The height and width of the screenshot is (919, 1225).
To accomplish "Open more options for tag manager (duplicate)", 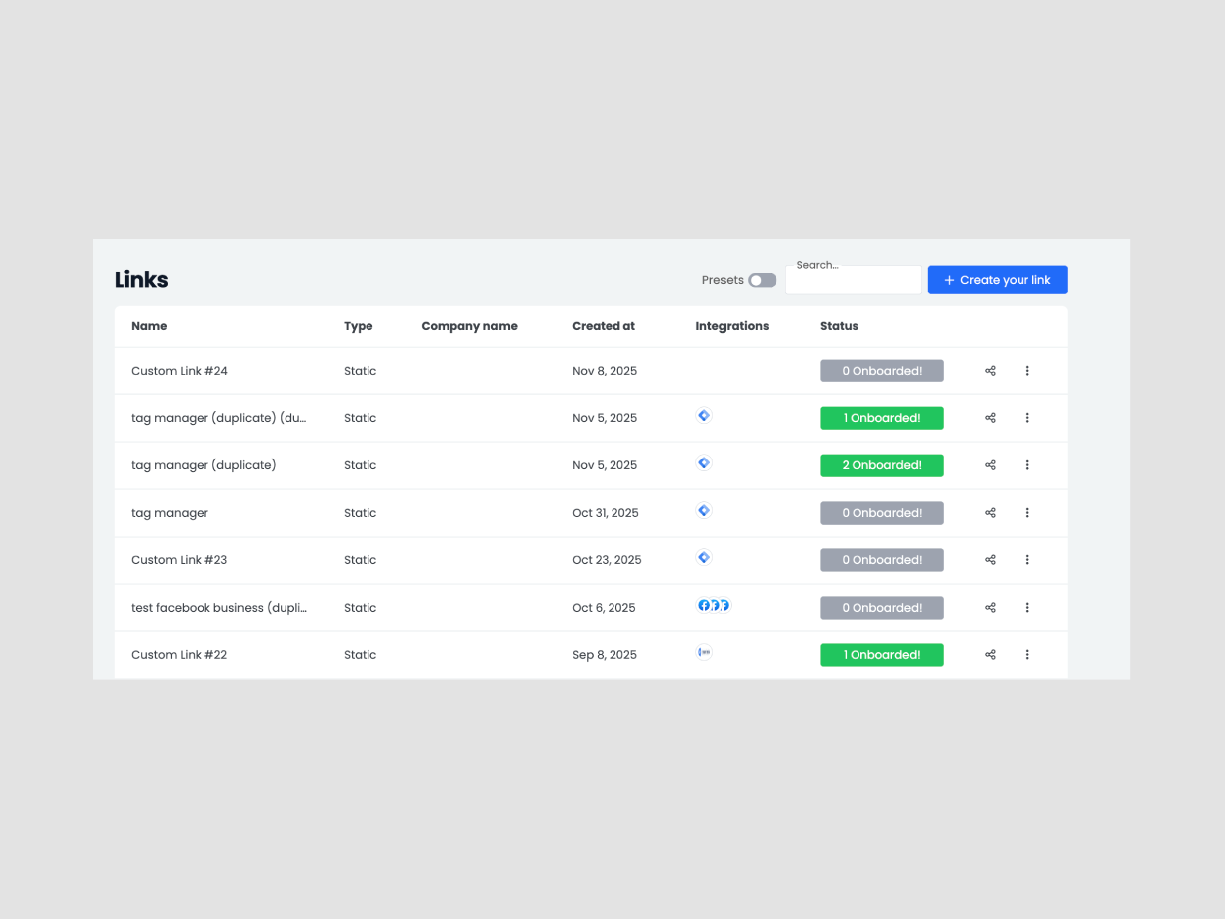I will pyautogui.click(x=1027, y=465).
